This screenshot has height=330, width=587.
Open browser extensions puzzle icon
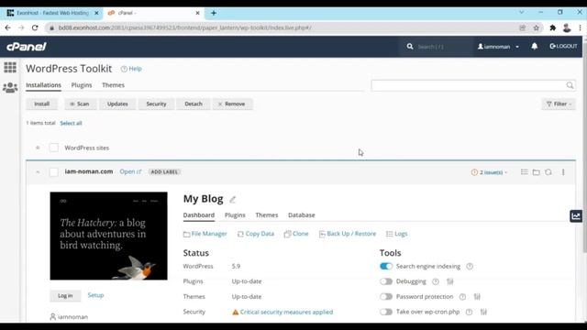click(x=552, y=27)
